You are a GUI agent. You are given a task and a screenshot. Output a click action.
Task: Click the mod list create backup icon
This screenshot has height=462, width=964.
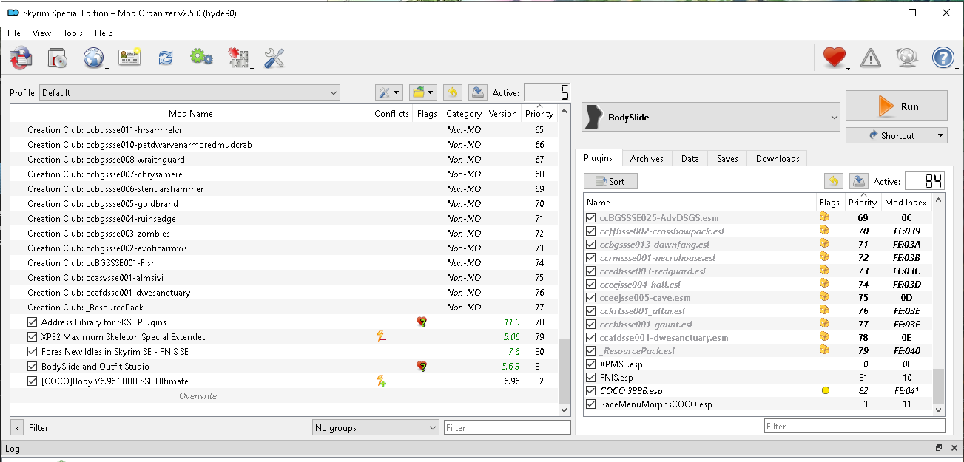coord(478,92)
